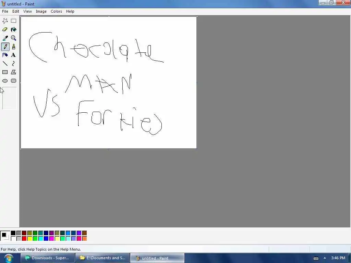The height and width of the screenshot is (263, 351).
Task: Open the File menu
Action: (x=5, y=11)
